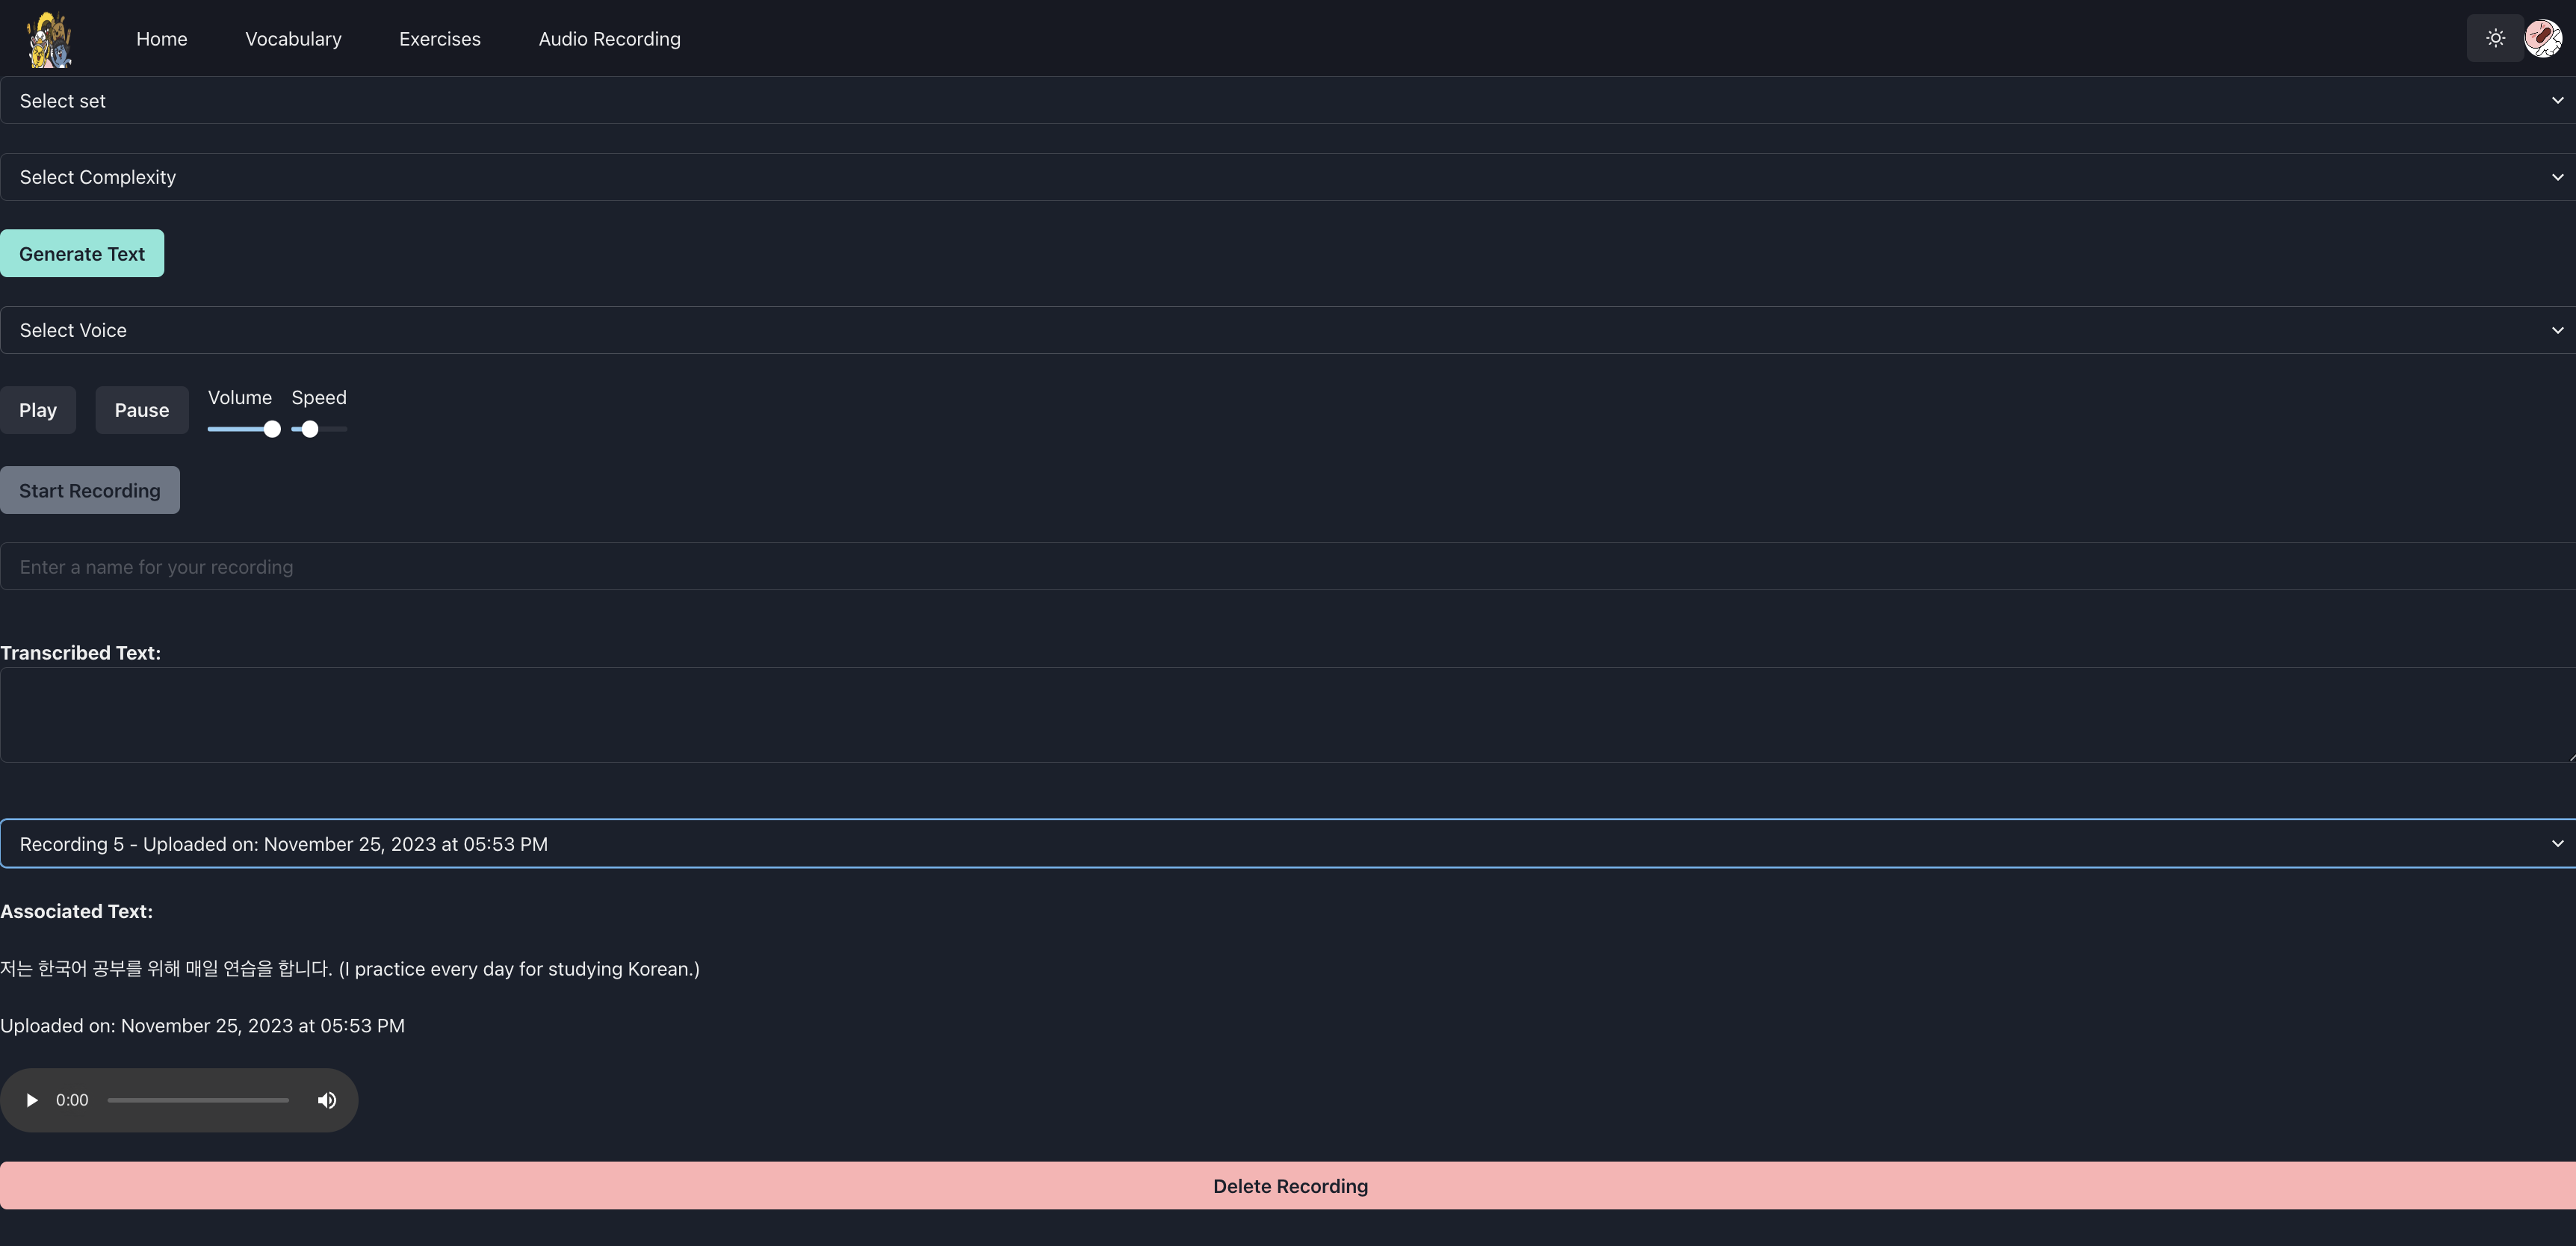Navigate to Exercises
Image resolution: width=2576 pixels, height=1246 pixels.
pyautogui.click(x=440, y=39)
